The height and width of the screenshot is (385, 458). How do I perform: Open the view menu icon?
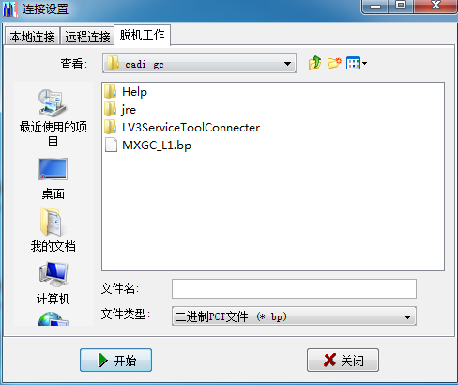[x=357, y=64]
